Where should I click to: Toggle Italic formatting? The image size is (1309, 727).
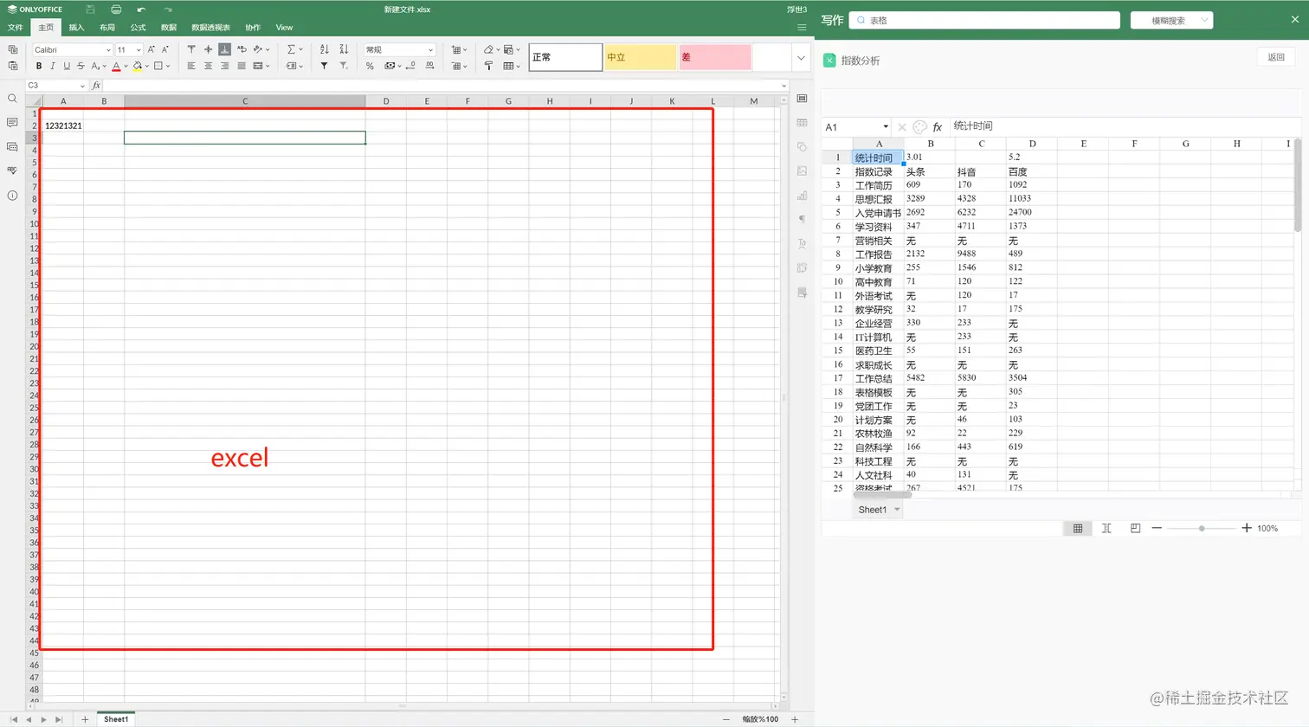pos(53,66)
